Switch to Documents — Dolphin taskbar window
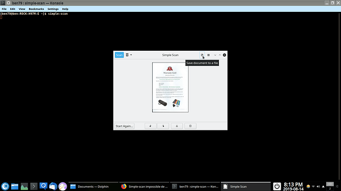 [93, 187]
